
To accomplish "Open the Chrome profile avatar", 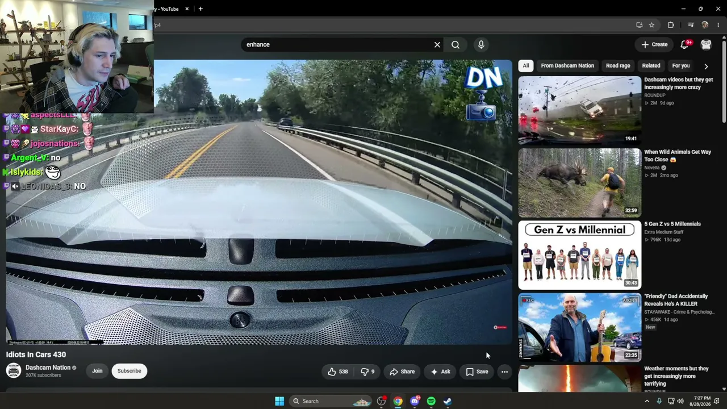I will point(705,25).
